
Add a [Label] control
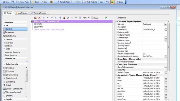(x=9, y=85)
